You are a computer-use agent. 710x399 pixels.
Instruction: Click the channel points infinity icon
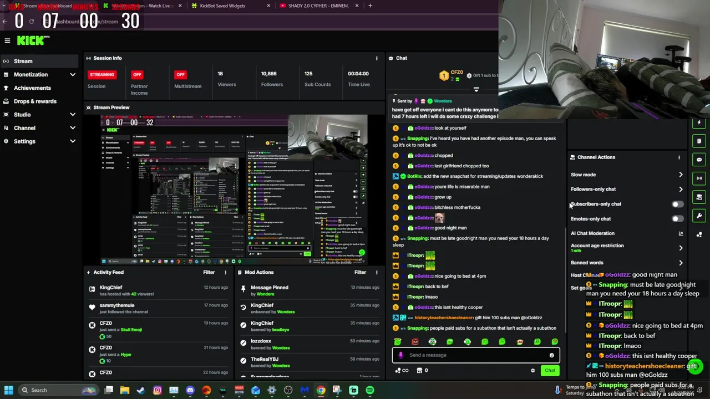coord(403,371)
